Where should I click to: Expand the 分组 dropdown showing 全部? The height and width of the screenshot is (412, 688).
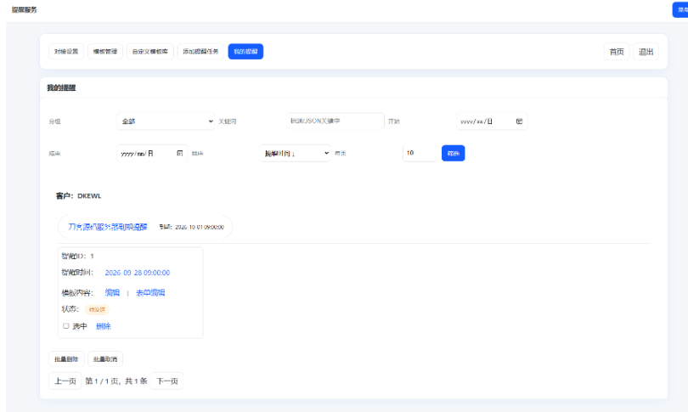(x=166, y=121)
